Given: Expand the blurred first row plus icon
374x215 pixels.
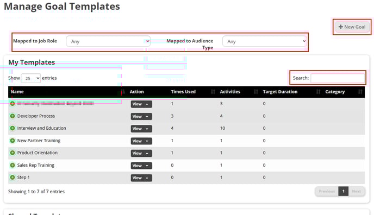Looking at the screenshot, I should tap(13, 104).
